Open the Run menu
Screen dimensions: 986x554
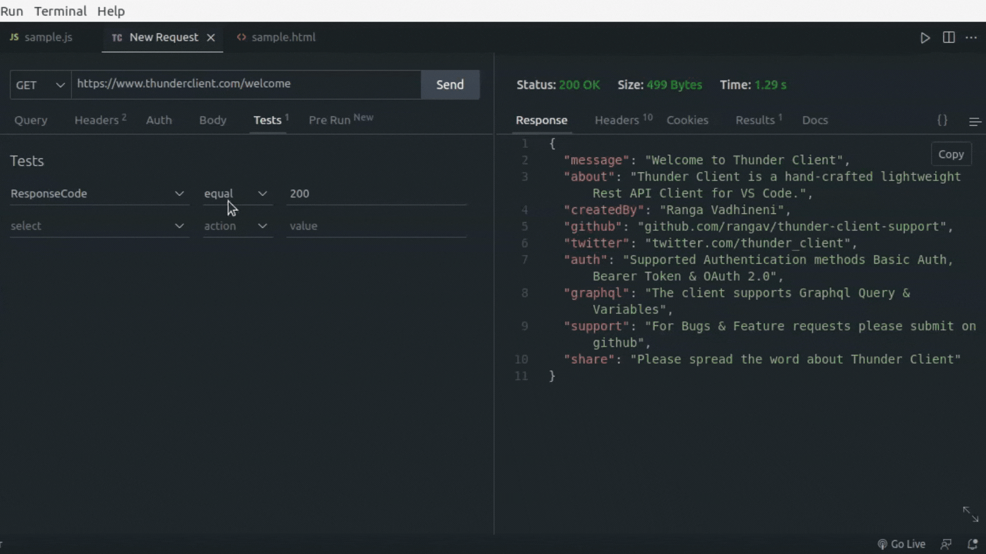point(12,11)
